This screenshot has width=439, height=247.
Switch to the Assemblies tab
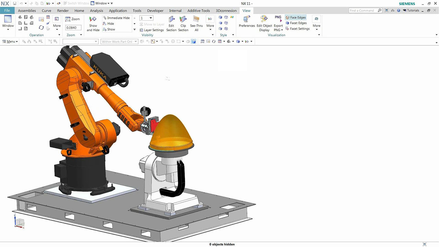click(x=27, y=11)
